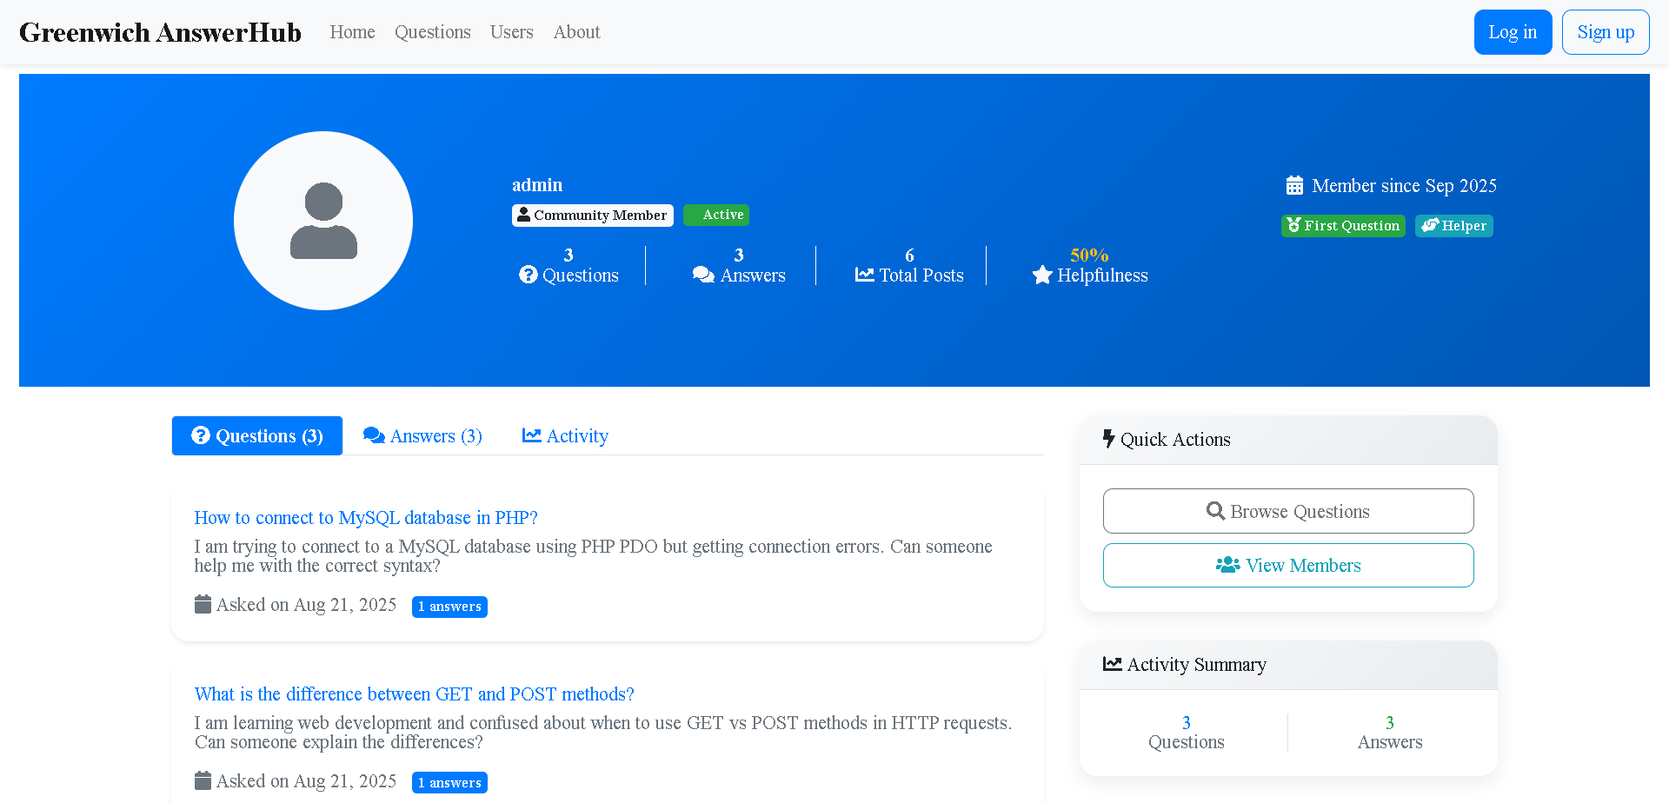Click the Total Posts chart icon
This screenshot has width=1669, height=803.
[862, 274]
